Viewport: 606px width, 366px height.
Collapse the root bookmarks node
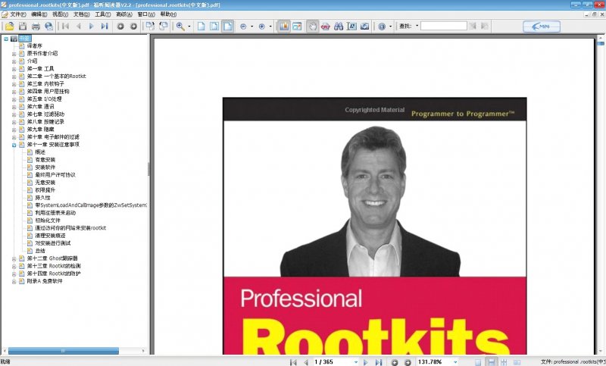click(6, 39)
